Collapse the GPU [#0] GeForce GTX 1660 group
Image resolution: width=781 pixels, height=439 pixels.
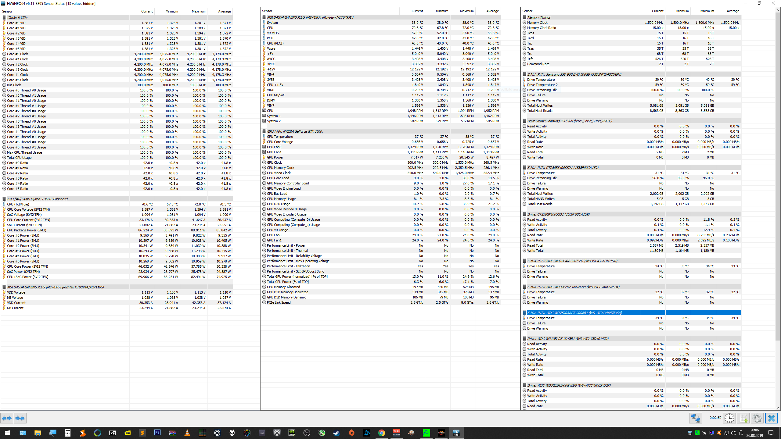tap(295, 131)
